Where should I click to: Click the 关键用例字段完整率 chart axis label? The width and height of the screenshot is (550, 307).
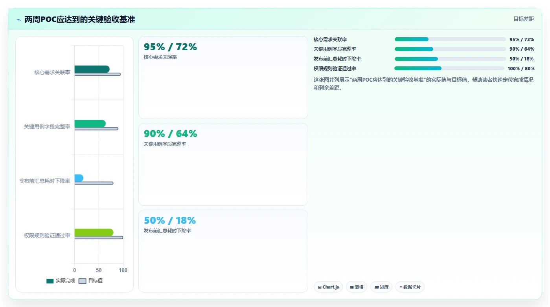[x=47, y=127]
